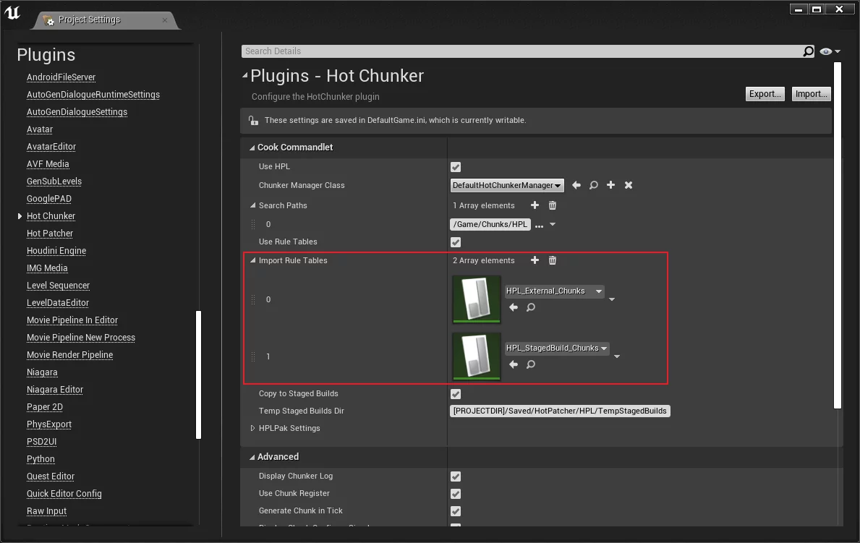Screen dimensions: 860x543
Task: Click the HPL_StagedBuild_Chunks asset thumbnail
Action: (476, 356)
